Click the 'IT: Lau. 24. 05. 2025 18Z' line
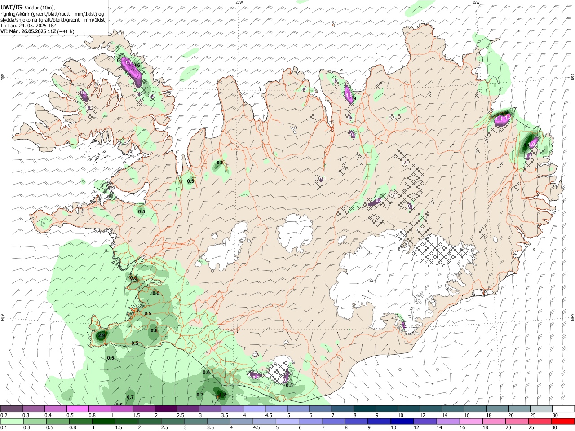575x431 pixels. [x=28, y=26]
